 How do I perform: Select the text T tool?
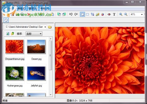(x=114, y=15)
